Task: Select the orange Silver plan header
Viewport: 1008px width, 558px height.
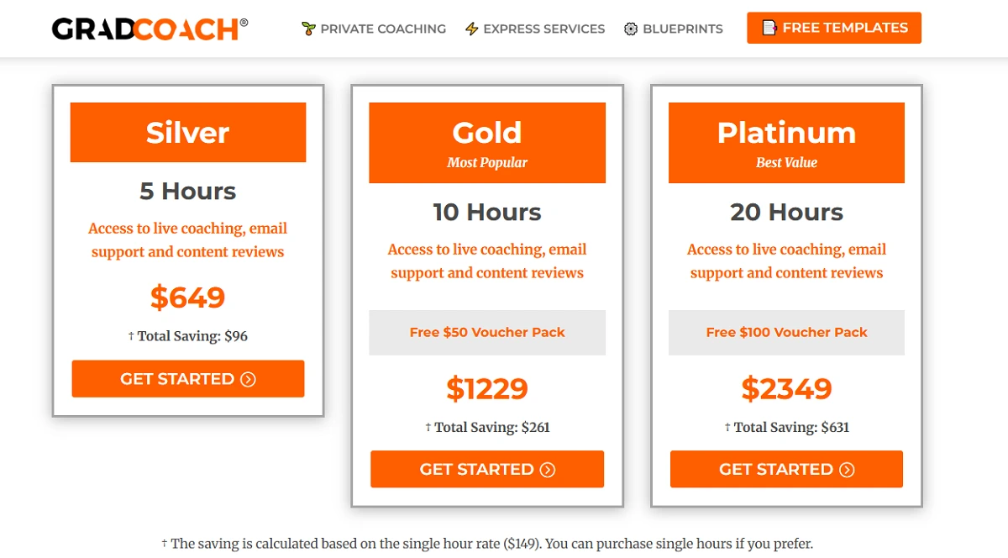Action: pyautogui.click(x=187, y=133)
